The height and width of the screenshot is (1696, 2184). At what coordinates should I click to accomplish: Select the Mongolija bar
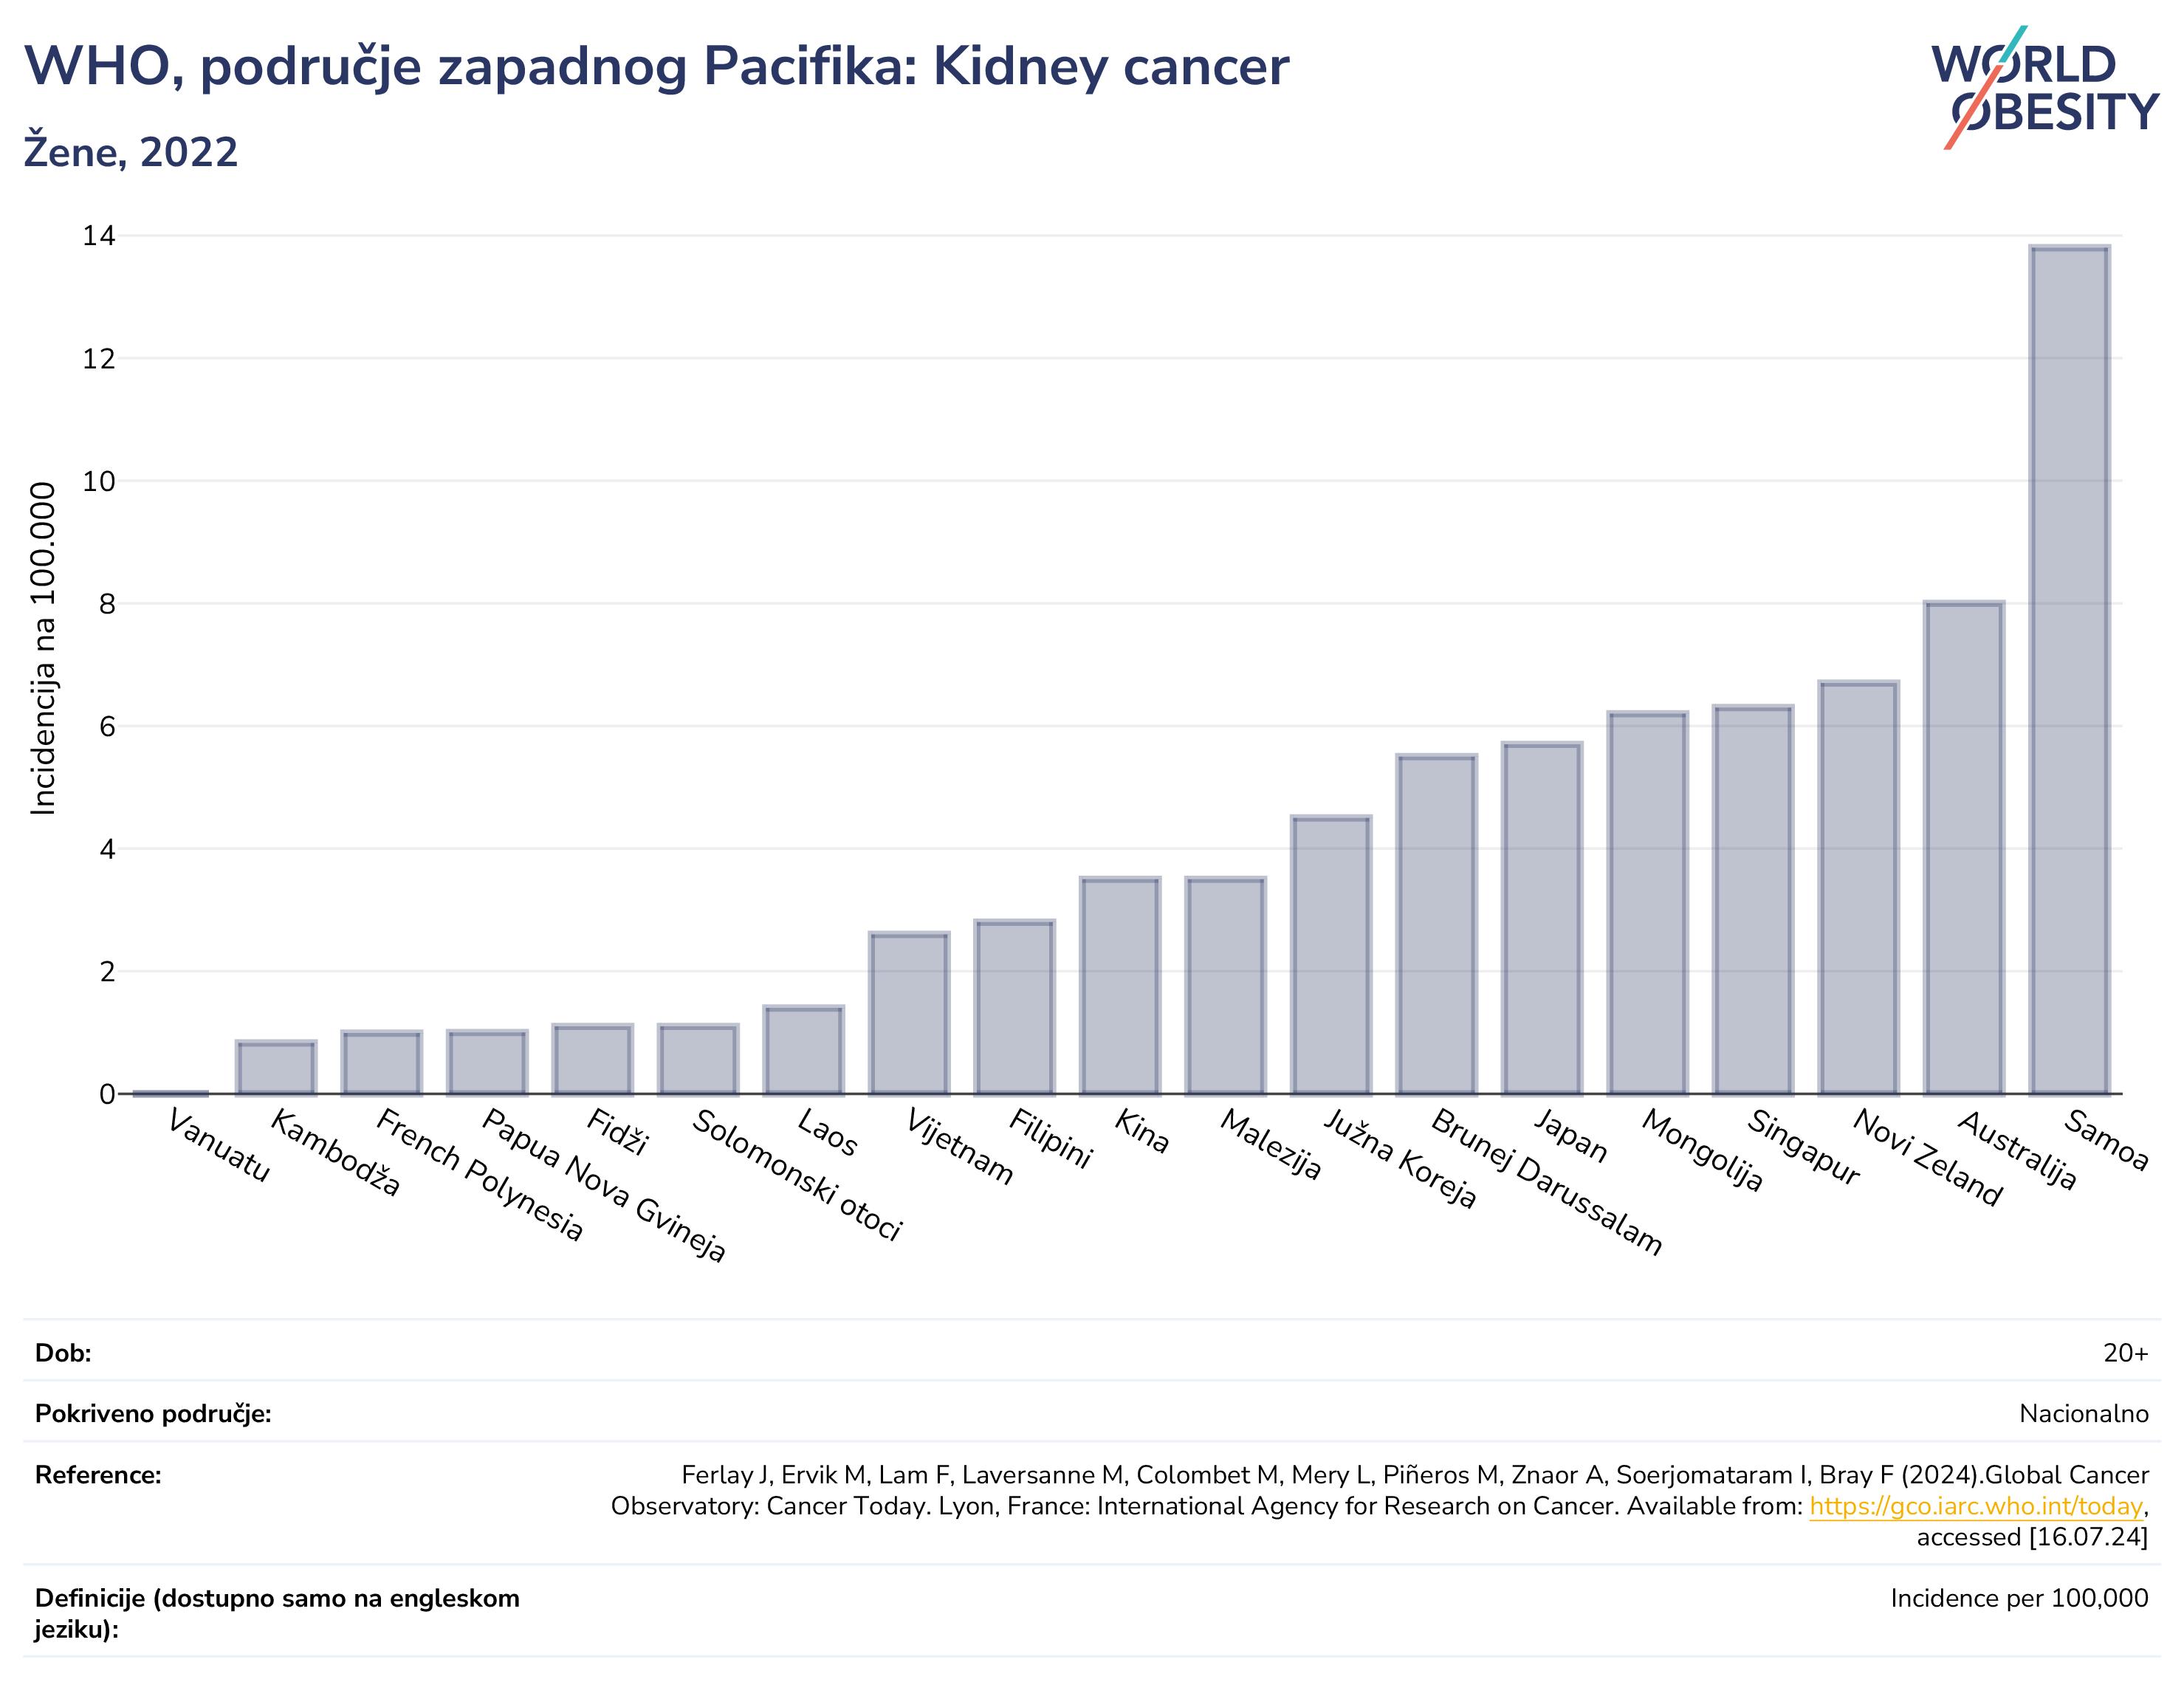coord(1647,903)
